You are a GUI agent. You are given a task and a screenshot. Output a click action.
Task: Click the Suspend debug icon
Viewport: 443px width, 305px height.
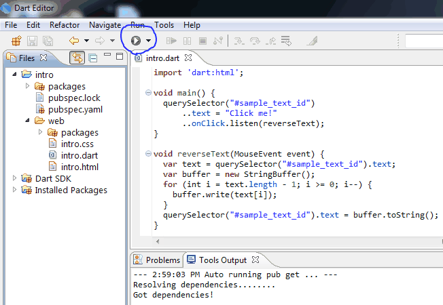(x=187, y=41)
